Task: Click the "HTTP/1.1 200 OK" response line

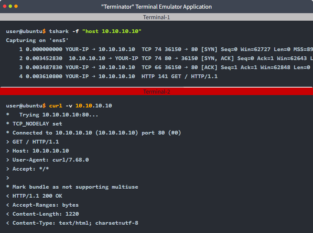Action: coord(37,196)
